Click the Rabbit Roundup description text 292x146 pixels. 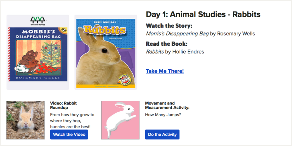(72, 120)
